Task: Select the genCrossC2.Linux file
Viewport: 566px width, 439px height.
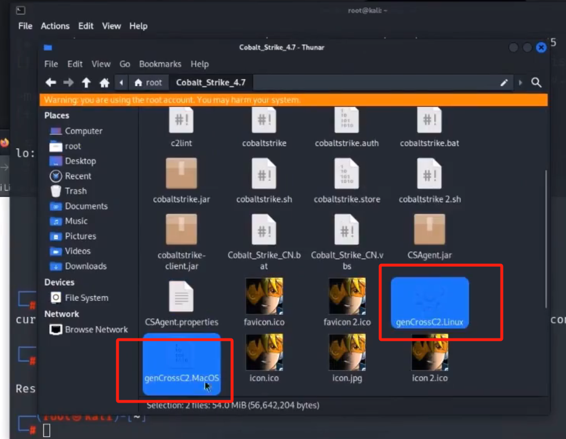Action: point(429,303)
